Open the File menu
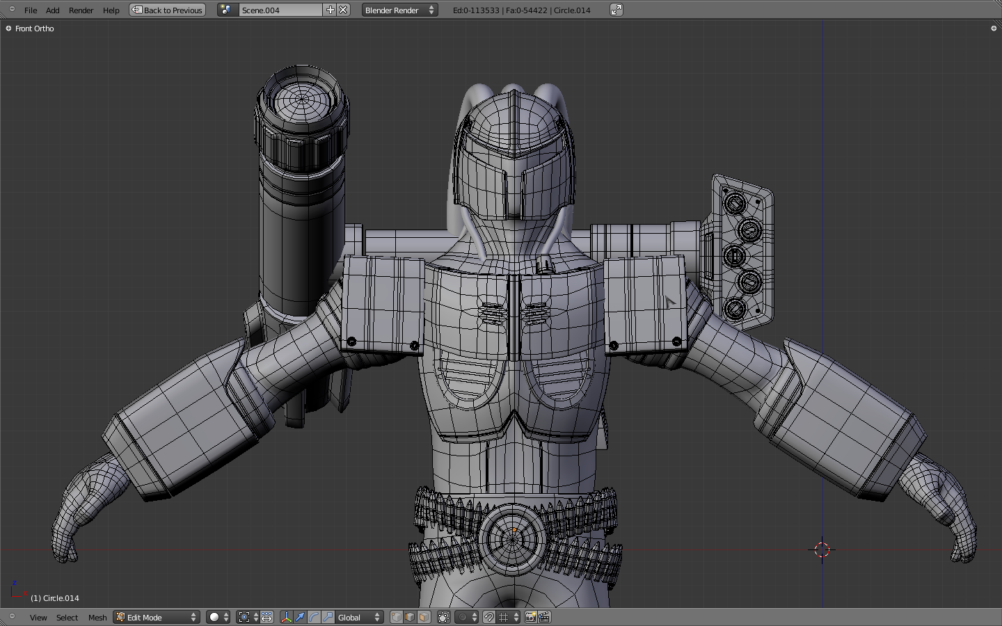Viewport: 1002px width, 626px height. click(31, 10)
